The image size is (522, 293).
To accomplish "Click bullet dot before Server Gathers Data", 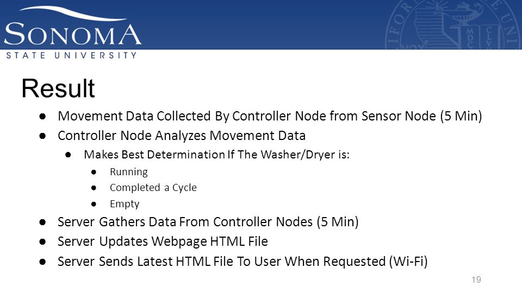I will pyautogui.click(x=42, y=222).
